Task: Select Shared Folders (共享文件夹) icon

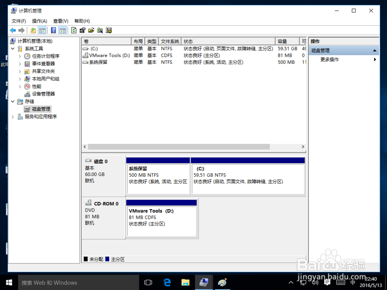Action: tap(27, 72)
